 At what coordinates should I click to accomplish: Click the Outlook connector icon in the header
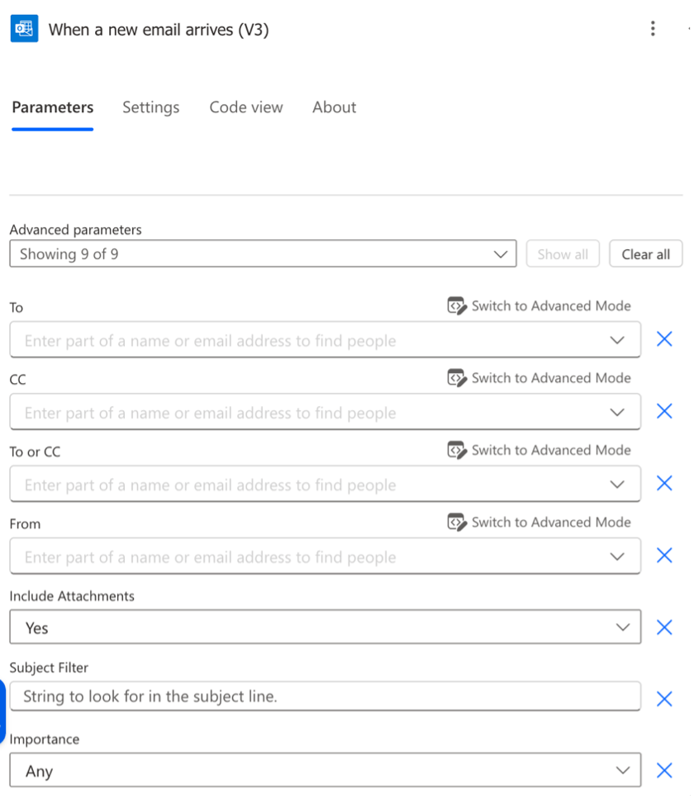pyautogui.click(x=24, y=27)
